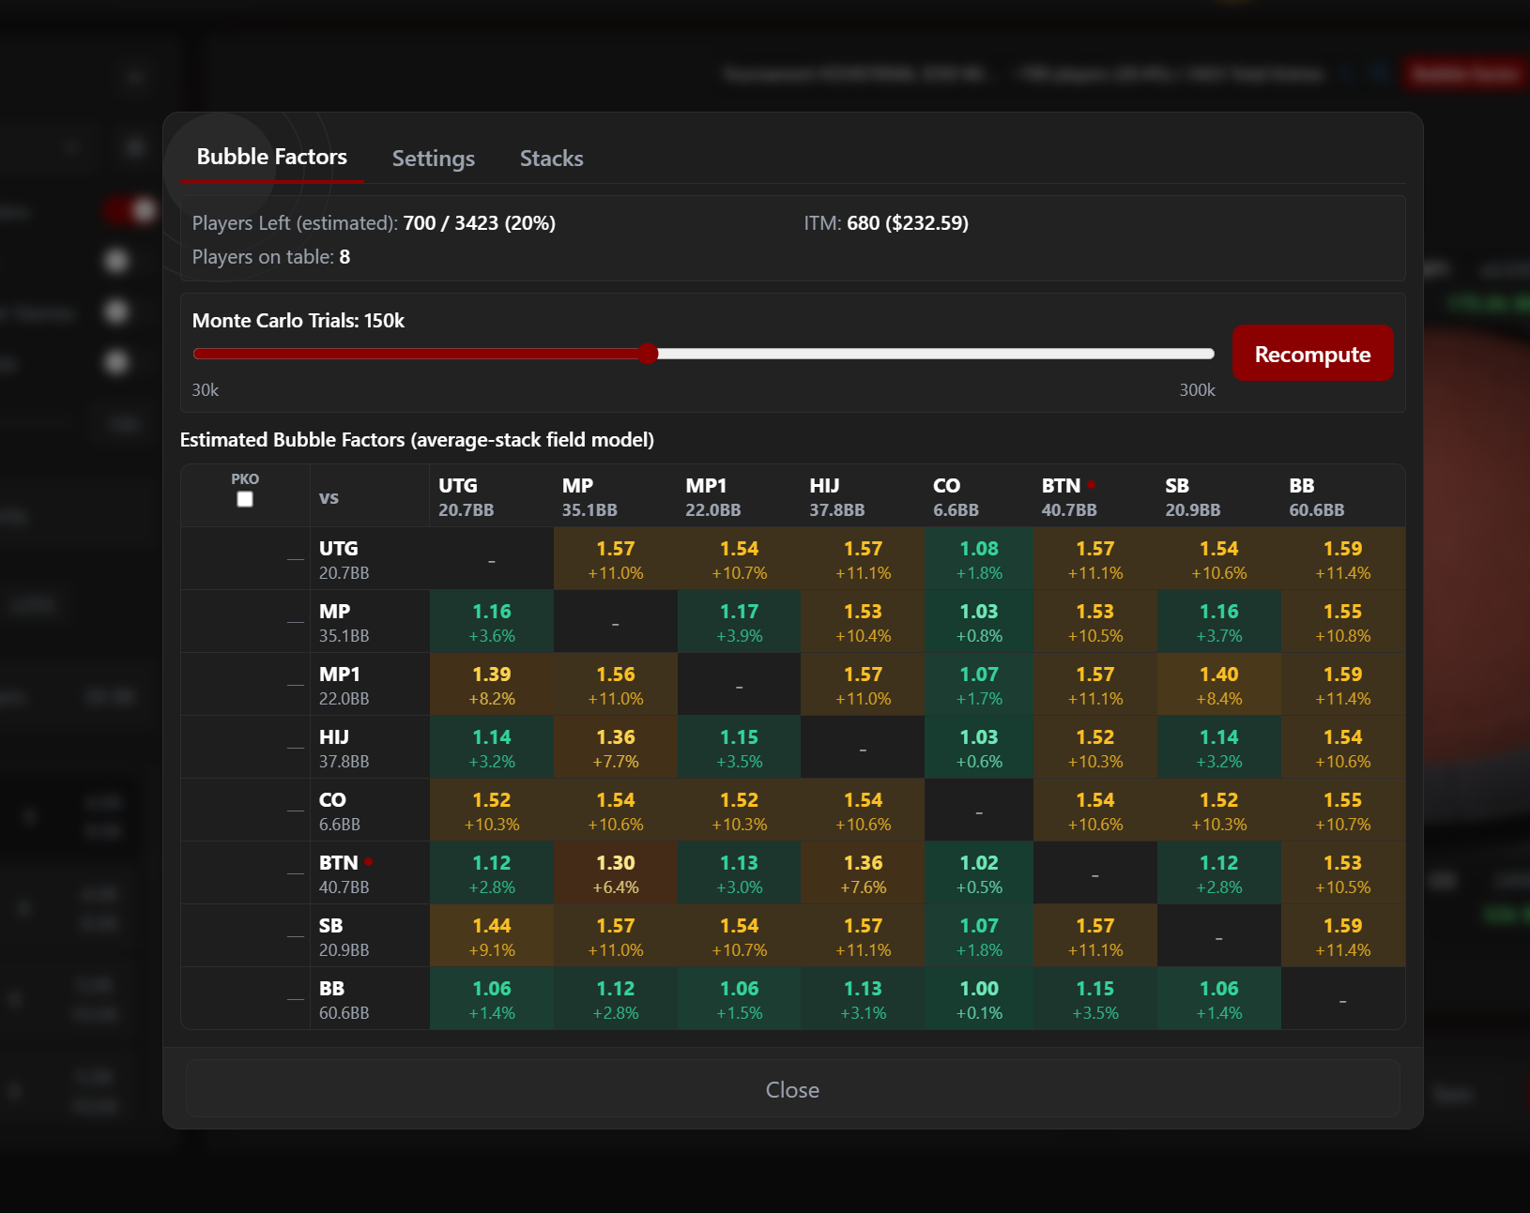The height and width of the screenshot is (1213, 1530).
Task: Click the red dealer dot next to BTN column header
Action: (x=1092, y=484)
